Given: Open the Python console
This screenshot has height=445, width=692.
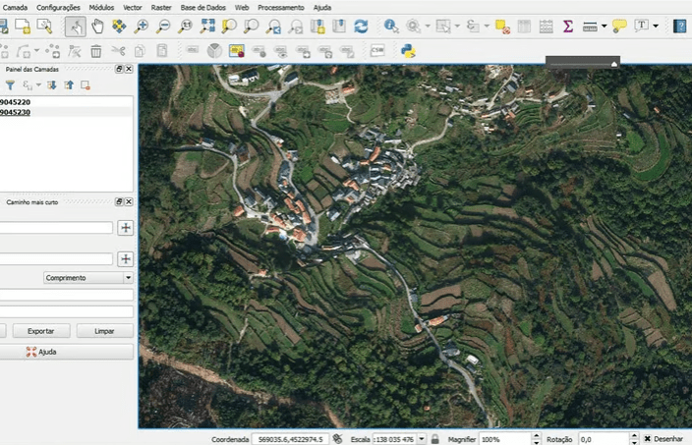Looking at the screenshot, I should 406,51.
